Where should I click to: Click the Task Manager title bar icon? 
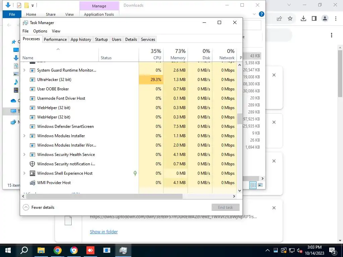click(x=25, y=23)
